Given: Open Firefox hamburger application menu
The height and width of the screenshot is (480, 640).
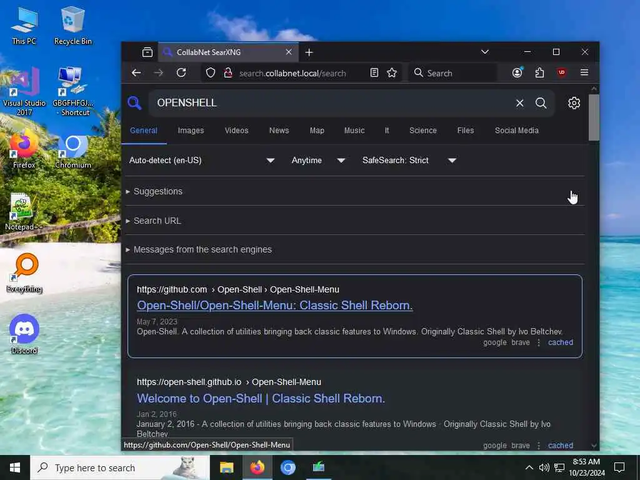Looking at the screenshot, I should (584, 72).
